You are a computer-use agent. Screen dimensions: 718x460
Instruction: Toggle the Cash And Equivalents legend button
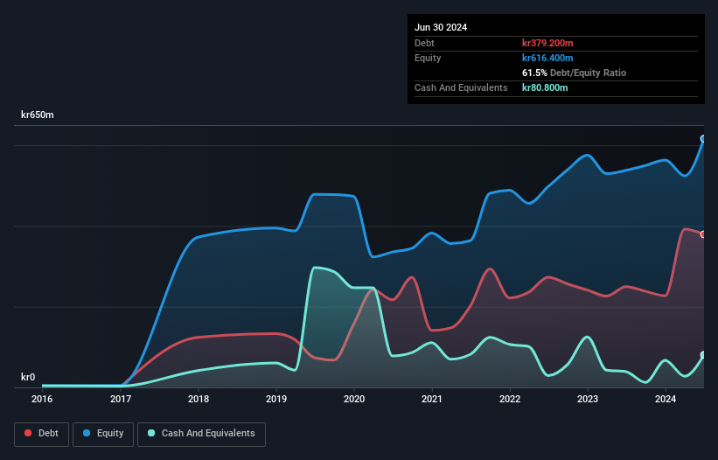click(201, 434)
